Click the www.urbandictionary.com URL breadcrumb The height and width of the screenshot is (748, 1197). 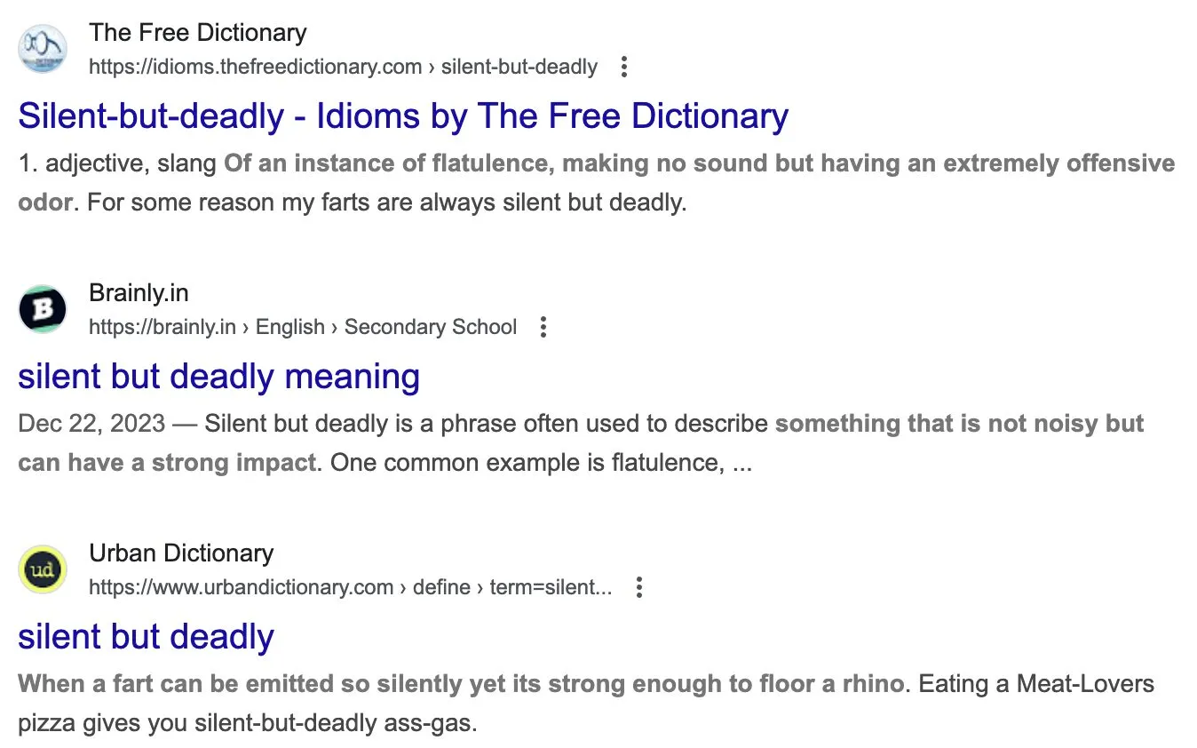(x=350, y=587)
